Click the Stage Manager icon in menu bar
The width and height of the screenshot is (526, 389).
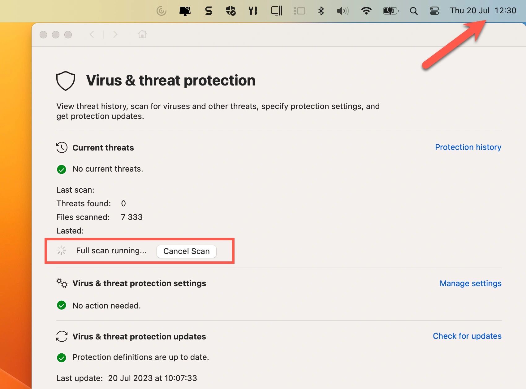tap(299, 11)
